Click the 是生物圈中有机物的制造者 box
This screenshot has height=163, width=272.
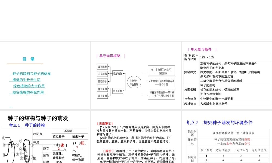[161, 82]
